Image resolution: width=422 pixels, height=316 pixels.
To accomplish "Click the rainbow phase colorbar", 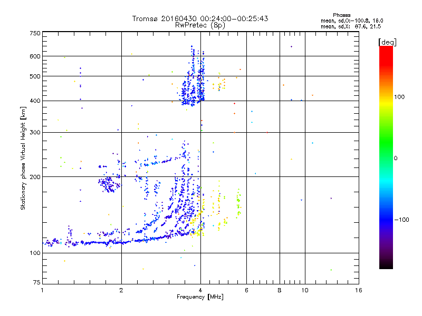I will click(x=386, y=157).
